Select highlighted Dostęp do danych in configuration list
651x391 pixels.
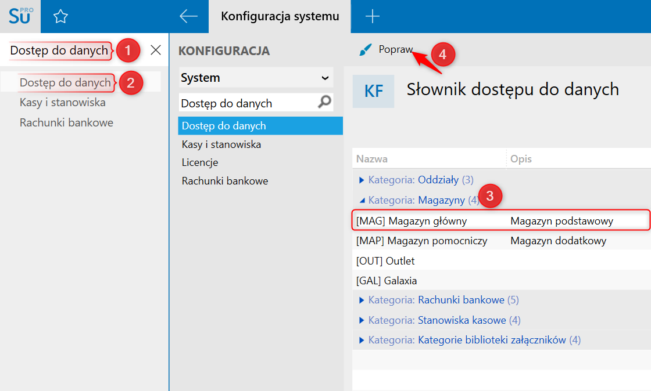pyautogui.click(x=260, y=125)
